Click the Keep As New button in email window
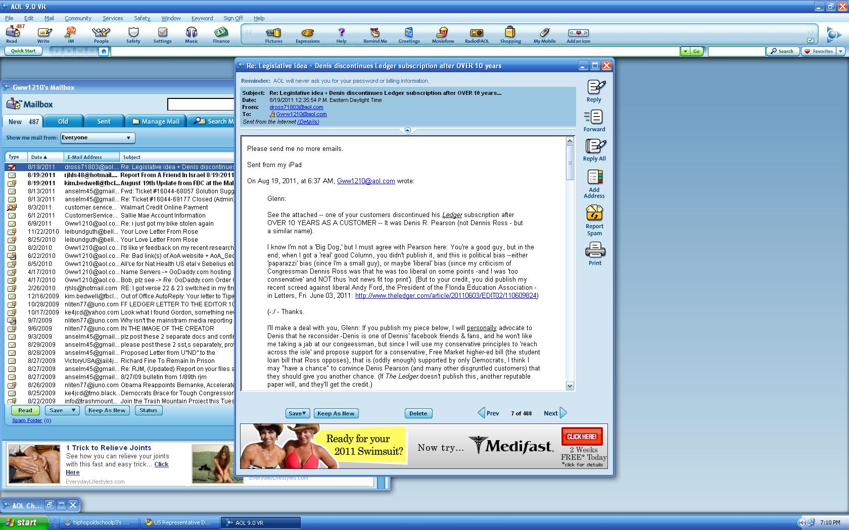This screenshot has width=849, height=530. (336, 413)
